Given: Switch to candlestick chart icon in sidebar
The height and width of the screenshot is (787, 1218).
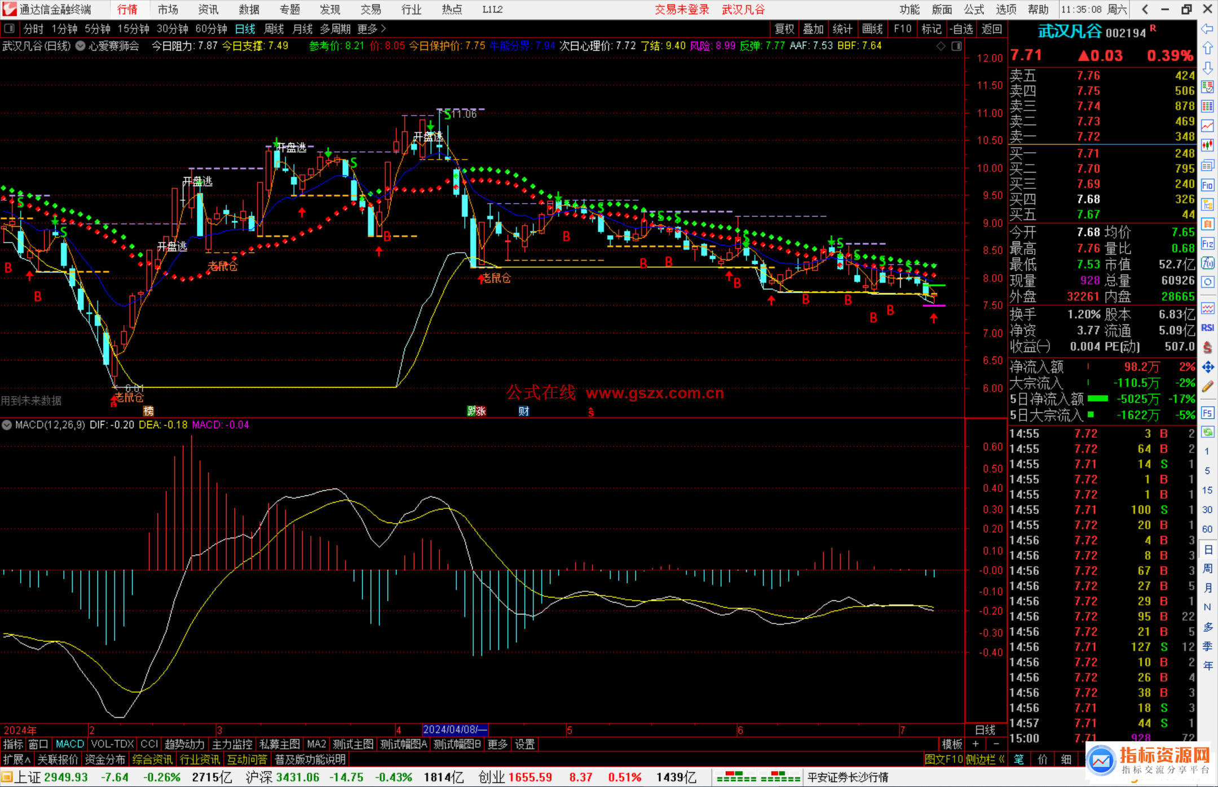Looking at the screenshot, I should 1207,145.
